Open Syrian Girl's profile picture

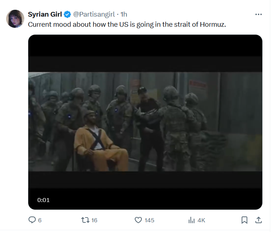(x=15, y=19)
